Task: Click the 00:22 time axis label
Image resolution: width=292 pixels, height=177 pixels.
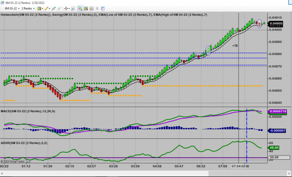Action: 4,166
